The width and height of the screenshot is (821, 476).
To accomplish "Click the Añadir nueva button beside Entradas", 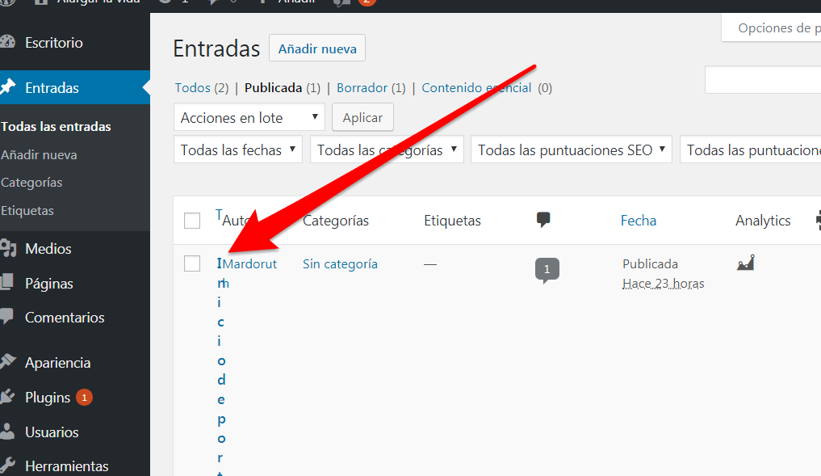I will click(317, 48).
